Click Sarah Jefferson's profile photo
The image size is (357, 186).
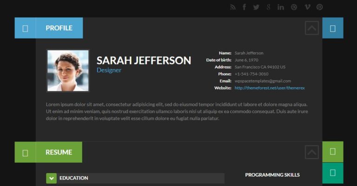pyautogui.click(x=68, y=71)
